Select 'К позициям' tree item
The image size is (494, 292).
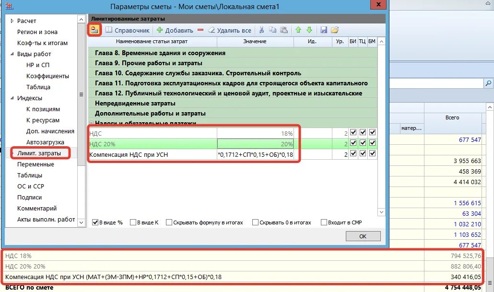pos(43,109)
